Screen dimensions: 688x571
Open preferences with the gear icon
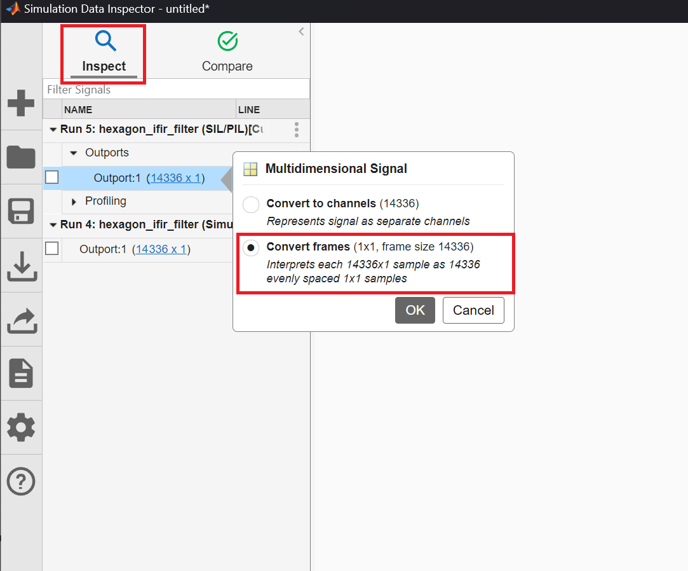[21, 427]
